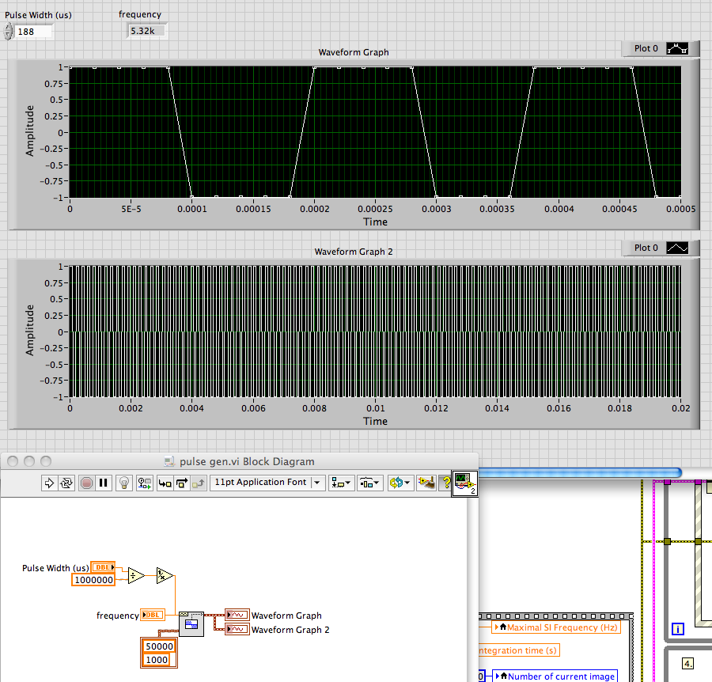
Task: Click the Abort Execution stop icon
Action: click(86, 483)
